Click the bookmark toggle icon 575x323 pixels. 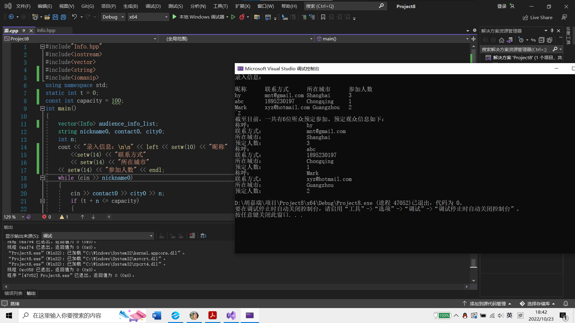(323, 17)
